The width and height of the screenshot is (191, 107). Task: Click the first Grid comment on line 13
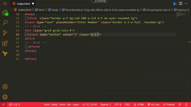pyautogui.click(x=36, y=26)
